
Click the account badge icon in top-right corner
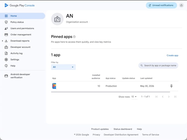click(x=182, y=6)
